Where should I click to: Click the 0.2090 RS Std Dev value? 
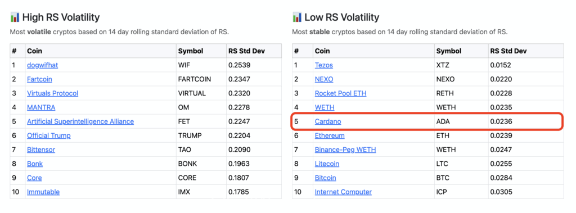(240, 149)
